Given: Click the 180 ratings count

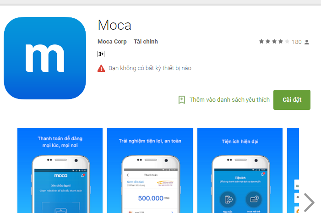Looking at the screenshot, I should pyautogui.click(x=297, y=42).
